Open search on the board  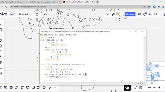pyautogui.click(x=156, y=14)
